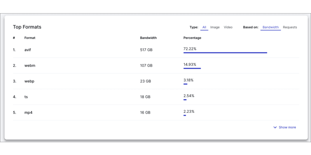Viewport: 311px width, 155px height.
Task: Click the avif format row
Action: point(156,50)
